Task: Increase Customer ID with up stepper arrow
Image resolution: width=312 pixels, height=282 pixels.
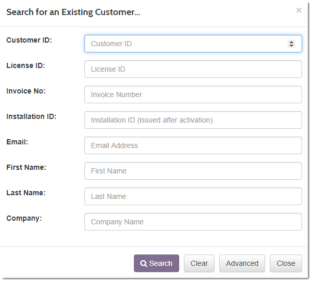Action: coord(291,42)
